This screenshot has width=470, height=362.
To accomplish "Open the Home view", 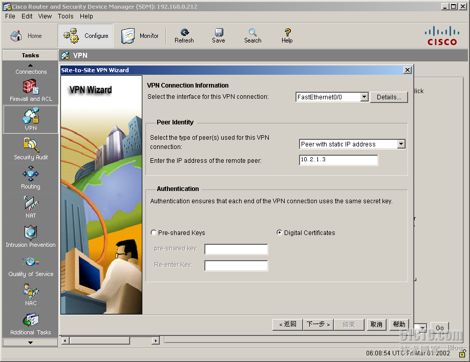I will tap(26, 36).
